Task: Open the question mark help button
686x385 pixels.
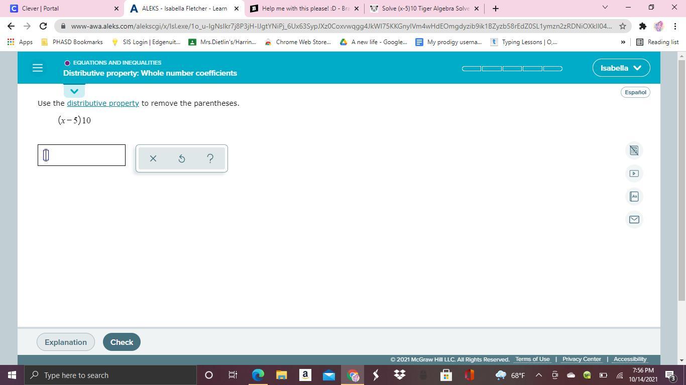Action: pyautogui.click(x=210, y=158)
